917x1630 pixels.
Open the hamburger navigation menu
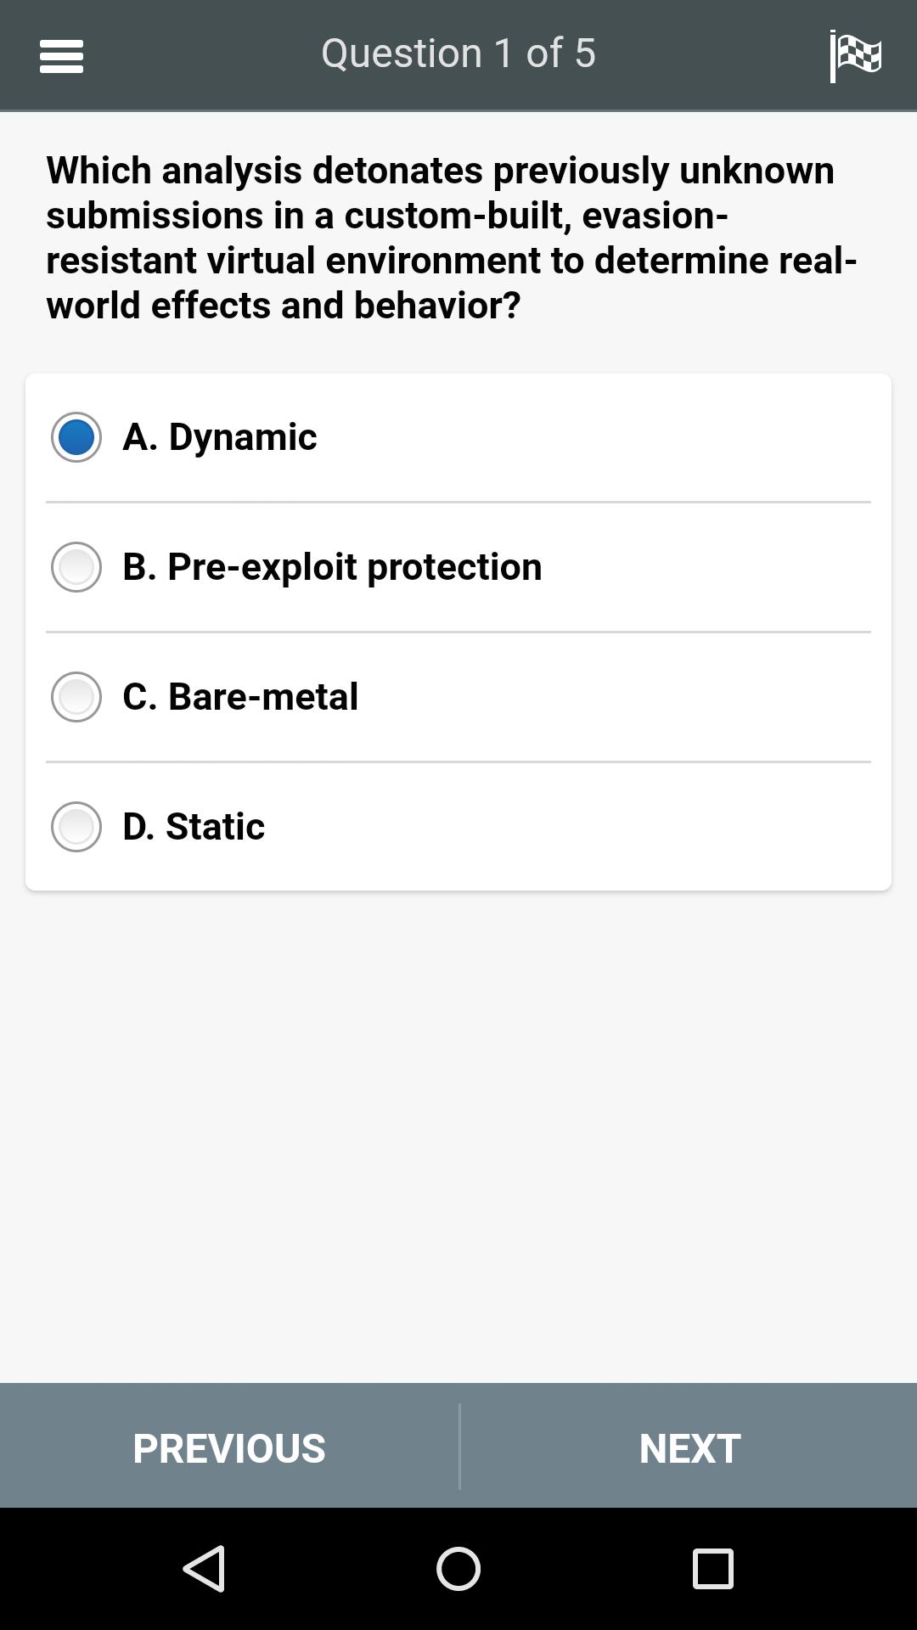tap(61, 56)
